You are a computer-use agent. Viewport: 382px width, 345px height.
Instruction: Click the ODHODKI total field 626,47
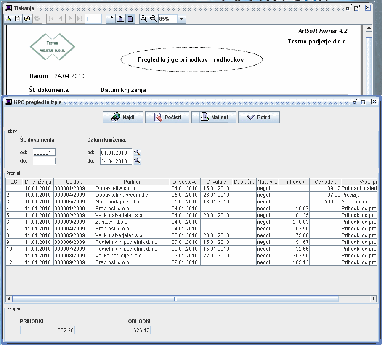pyautogui.click(x=123, y=330)
